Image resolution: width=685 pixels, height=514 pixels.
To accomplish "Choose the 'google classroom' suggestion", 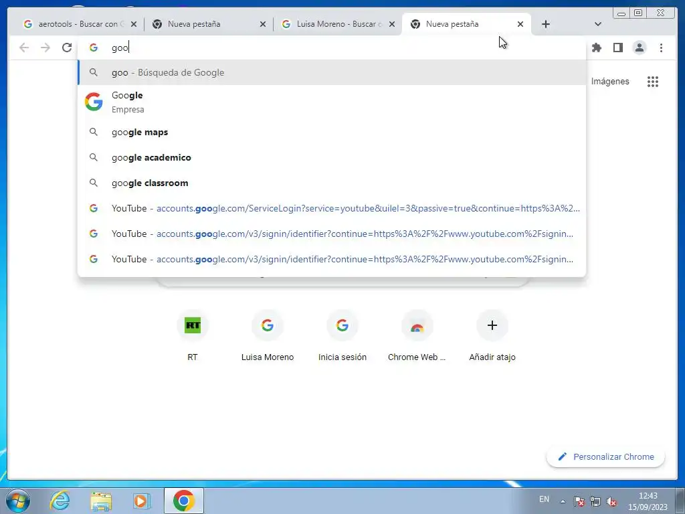I will 332,183.
